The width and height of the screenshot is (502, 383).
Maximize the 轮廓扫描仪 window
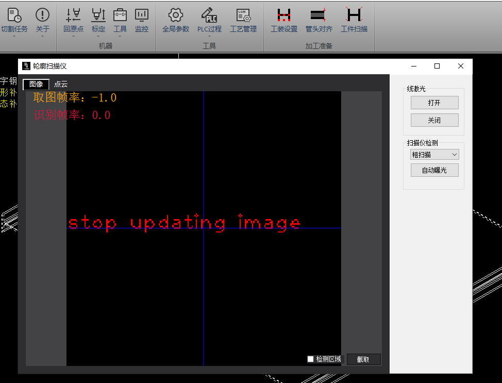pyautogui.click(x=437, y=66)
